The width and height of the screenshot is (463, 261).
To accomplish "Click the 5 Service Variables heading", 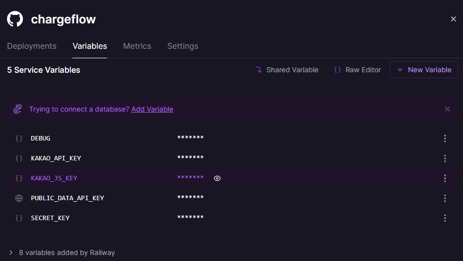I will (43, 70).
